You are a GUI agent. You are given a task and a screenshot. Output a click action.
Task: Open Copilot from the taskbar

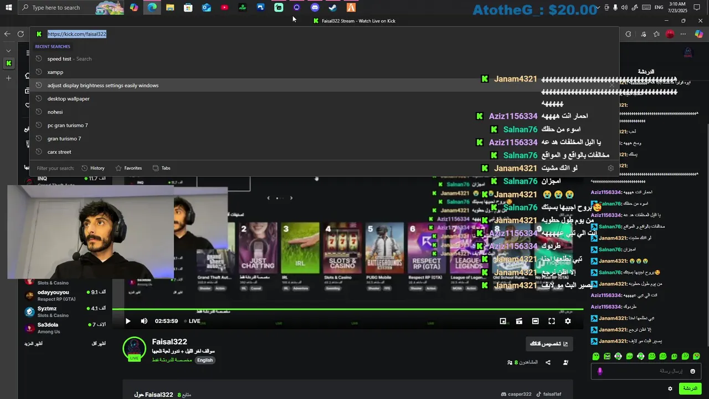(134, 7)
